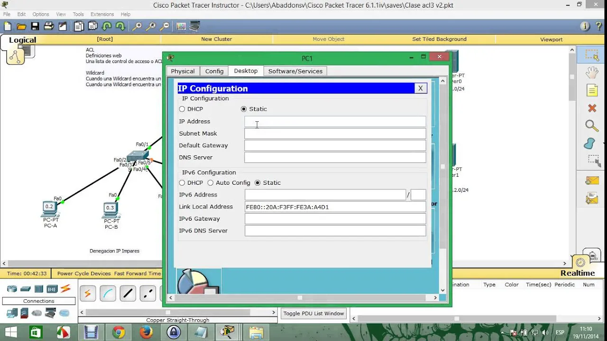Click Power Cycle Devices
Viewport: 607px width, 341px height.
click(x=84, y=273)
